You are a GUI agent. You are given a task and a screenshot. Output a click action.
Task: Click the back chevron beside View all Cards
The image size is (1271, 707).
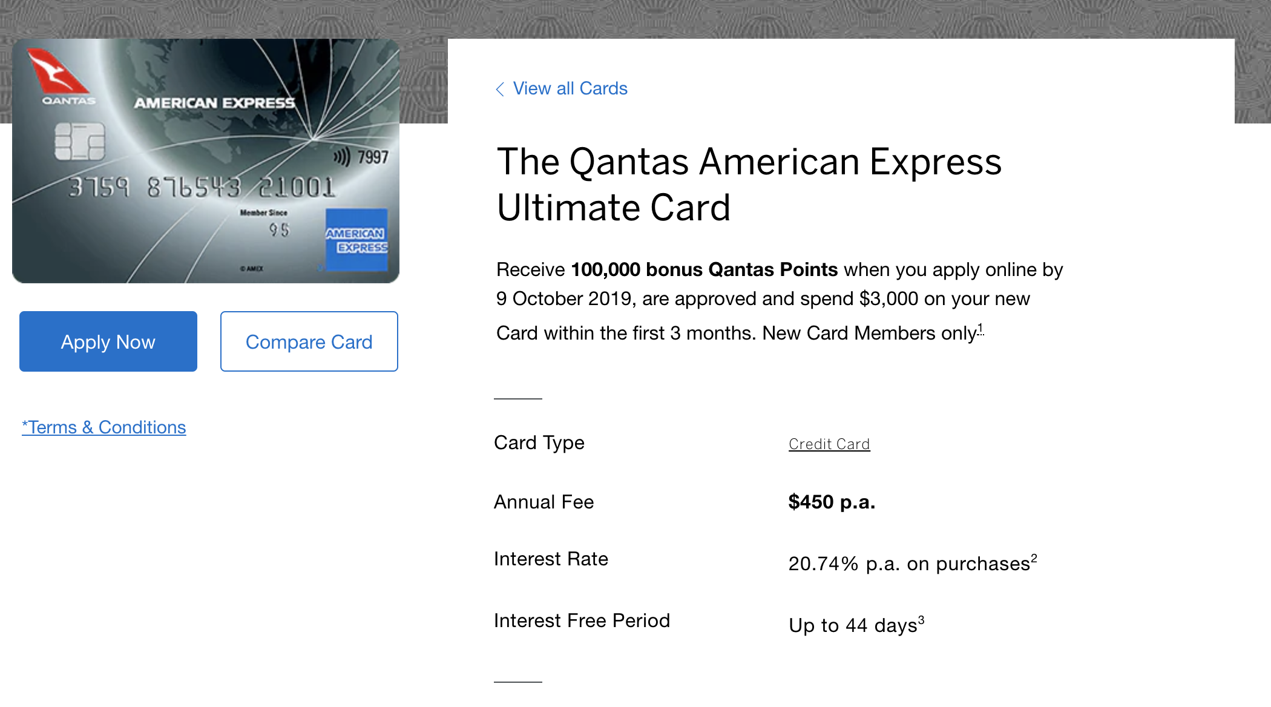point(500,89)
